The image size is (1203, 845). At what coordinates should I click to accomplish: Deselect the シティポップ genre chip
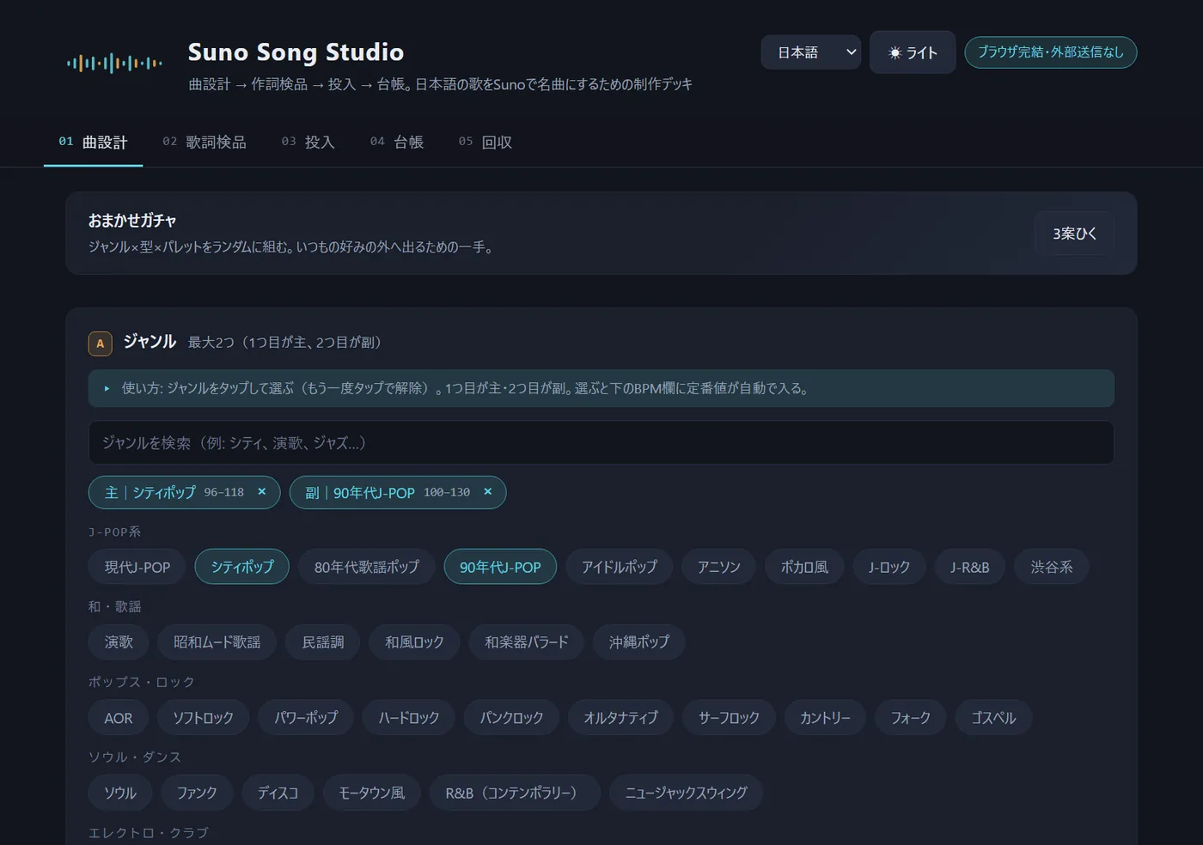pos(242,567)
